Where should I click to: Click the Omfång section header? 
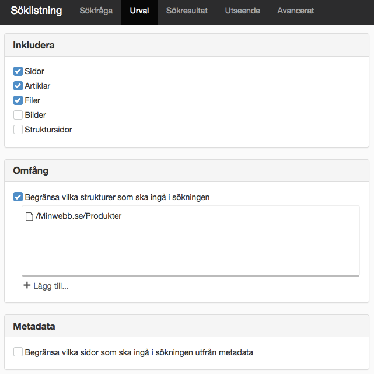click(x=187, y=170)
